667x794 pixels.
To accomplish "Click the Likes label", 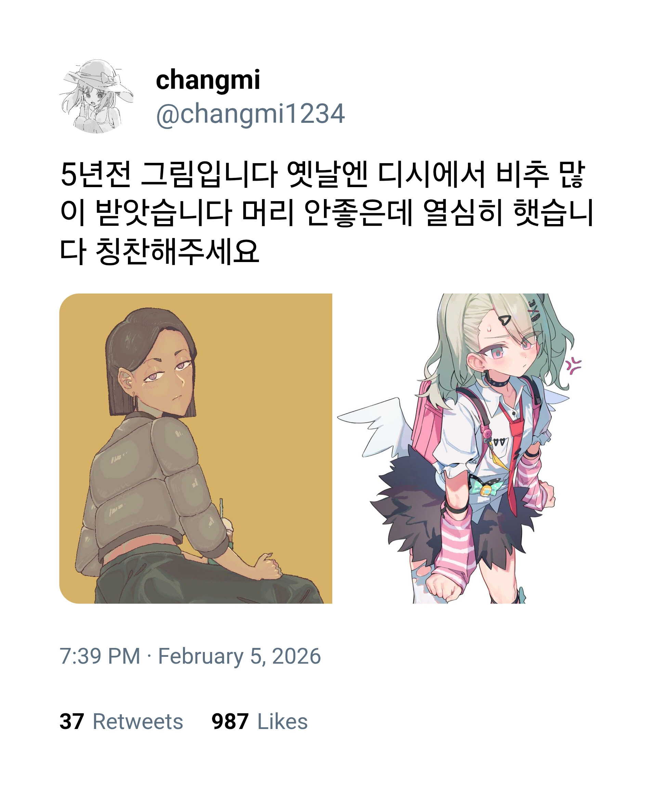I will (x=283, y=721).
